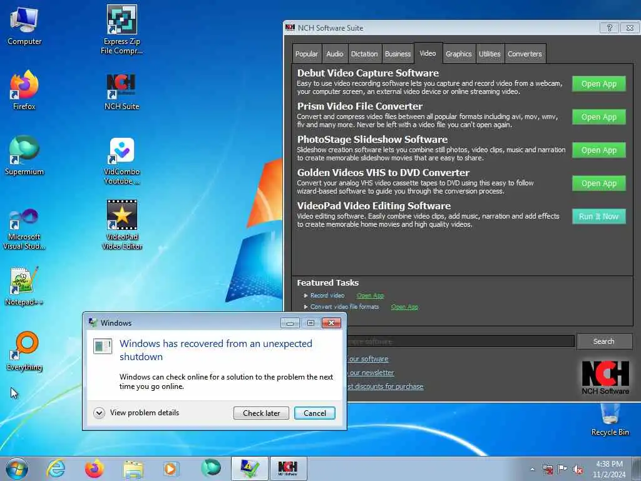Open the Computer desktop icon
This screenshot has width=641, height=481.
[24, 25]
